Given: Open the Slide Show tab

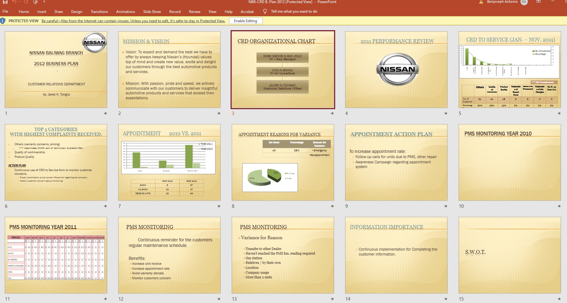Looking at the screenshot, I should [x=152, y=12].
